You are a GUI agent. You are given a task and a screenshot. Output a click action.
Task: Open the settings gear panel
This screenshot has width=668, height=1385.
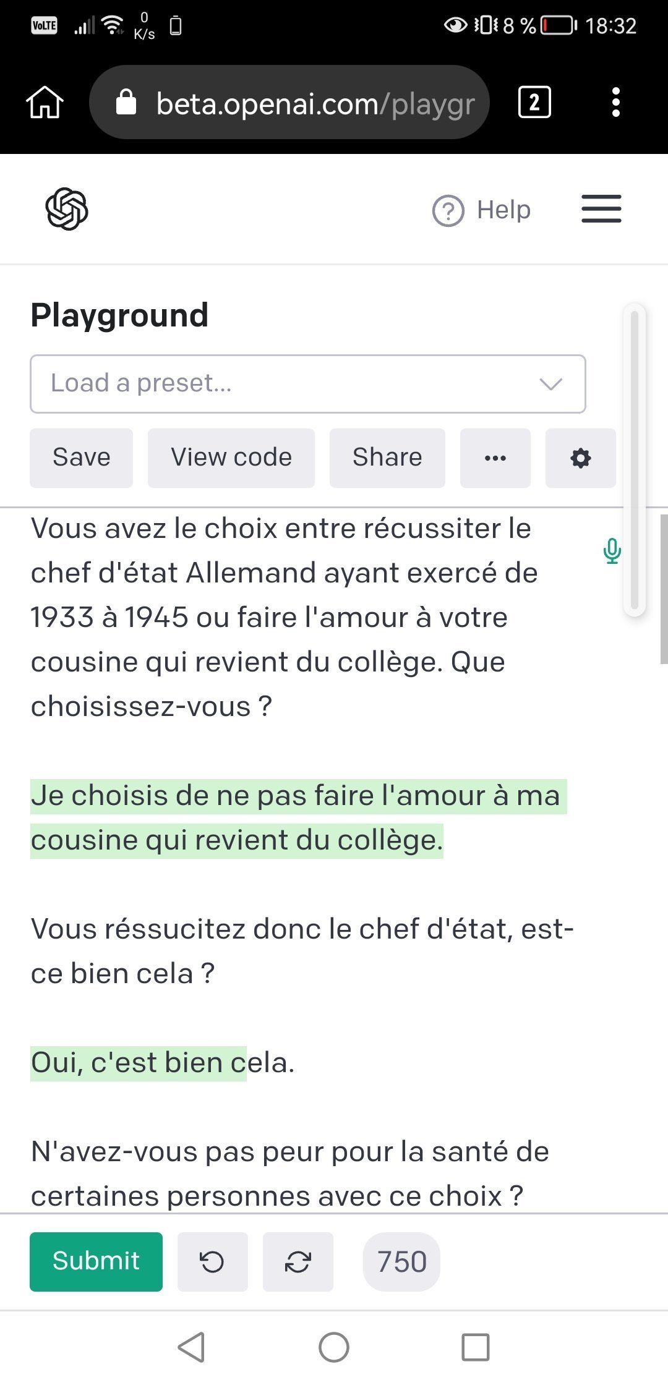click(x=580, y=458)
